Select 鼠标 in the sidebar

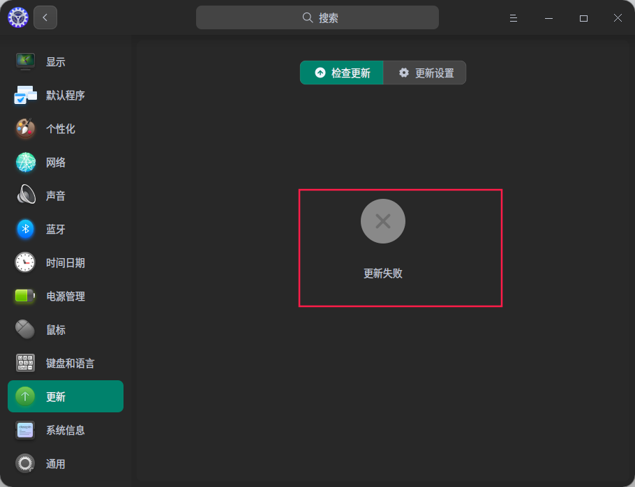(x=65, y=329)
